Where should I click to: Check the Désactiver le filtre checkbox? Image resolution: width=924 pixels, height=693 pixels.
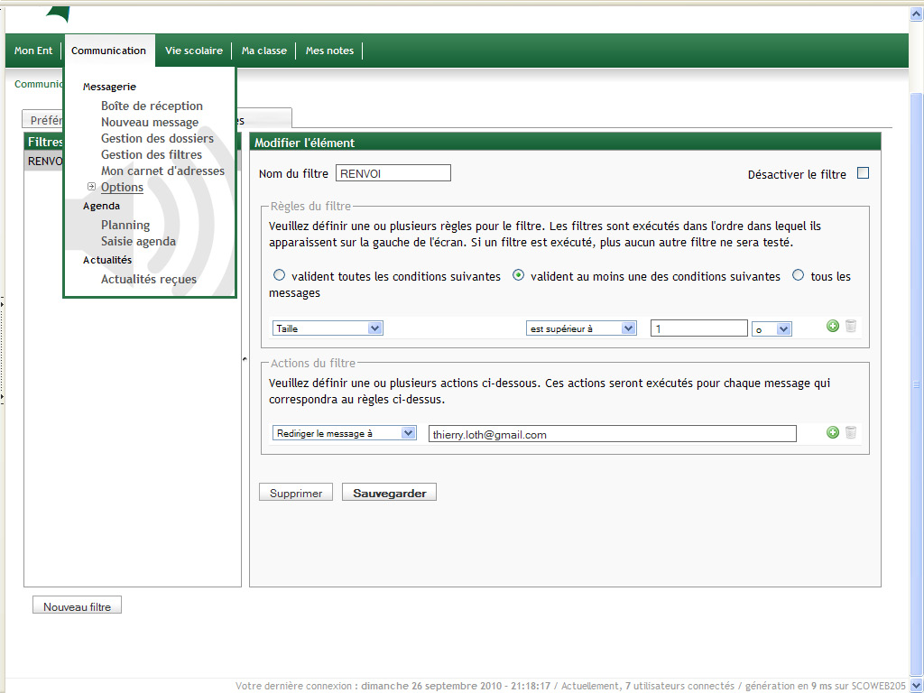tap(863, 173)
